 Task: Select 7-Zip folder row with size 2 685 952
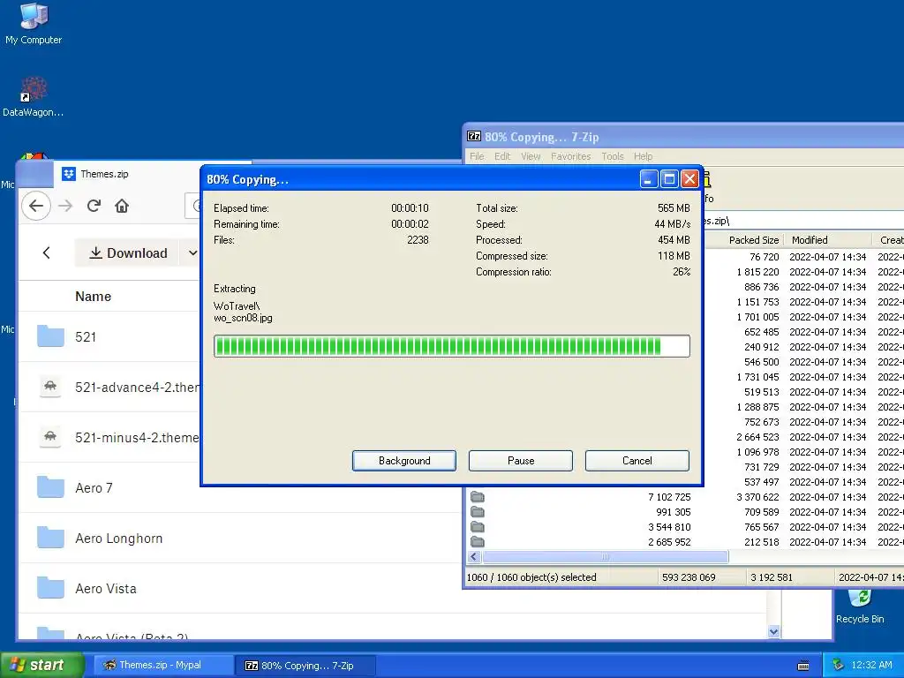click(x=683, y=542)
